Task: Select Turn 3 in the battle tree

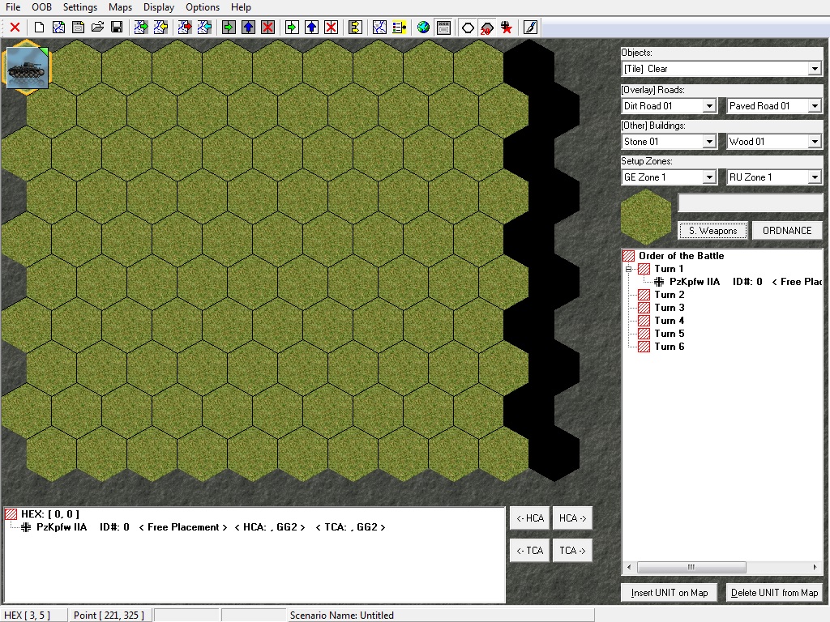Action: 669,308
